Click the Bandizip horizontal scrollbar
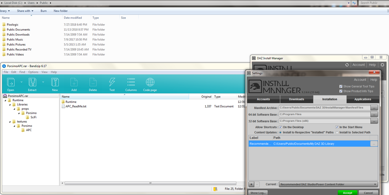Viewport: 389px width, 195px height. tap(150, 183)
